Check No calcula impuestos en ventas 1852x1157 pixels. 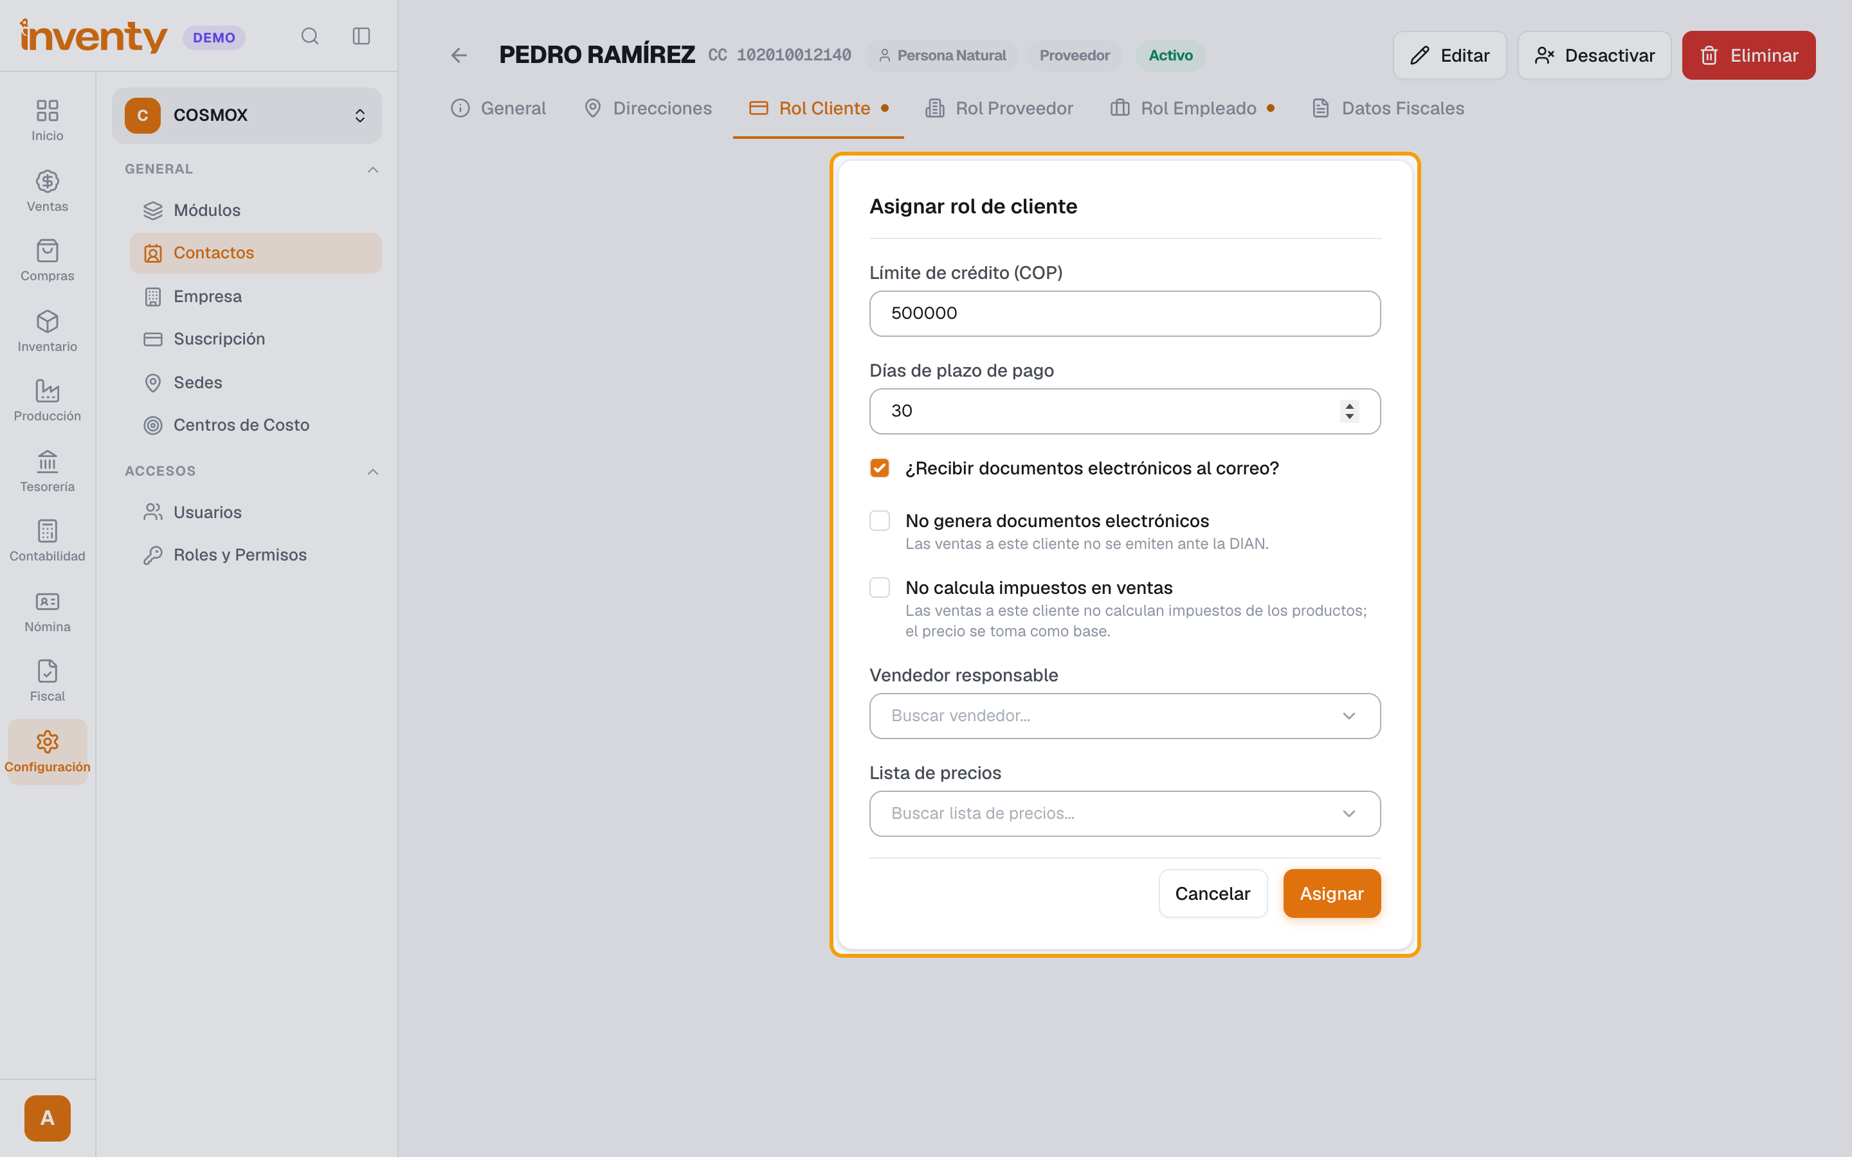[x=879, y=587]
